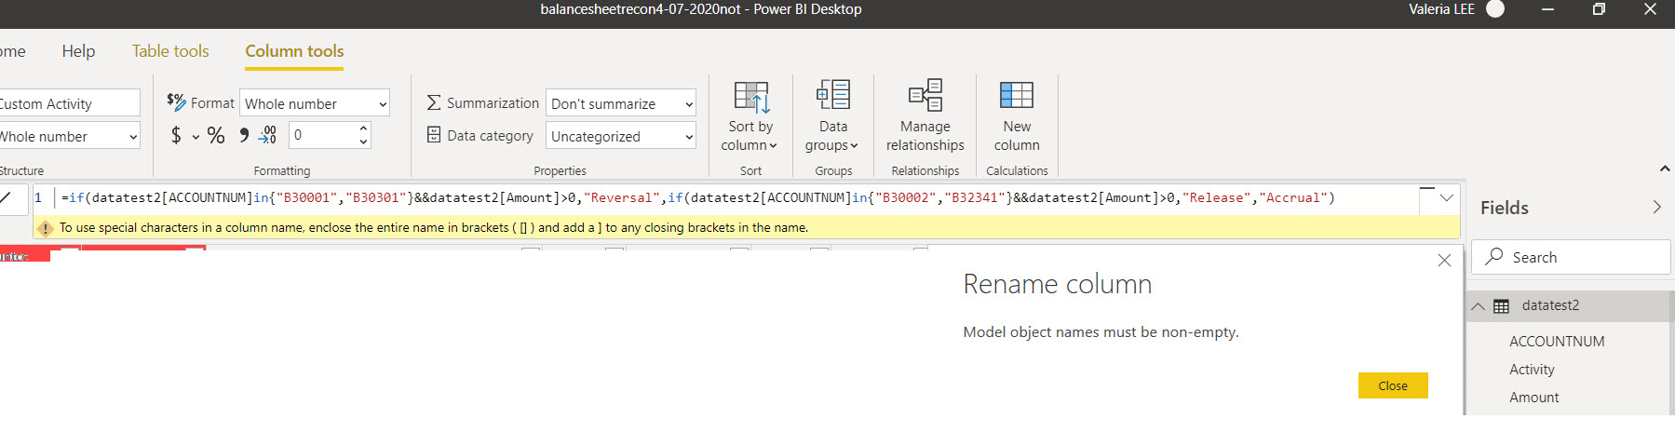Click the datatest2 table icon
1675x432 pixels.
(x=1501, y=306)
